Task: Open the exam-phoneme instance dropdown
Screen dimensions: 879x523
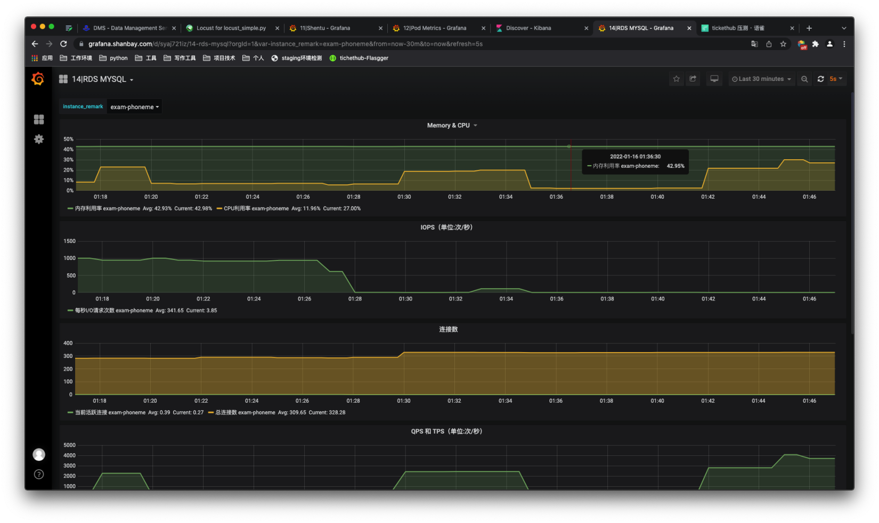Action: pos(134,107)
